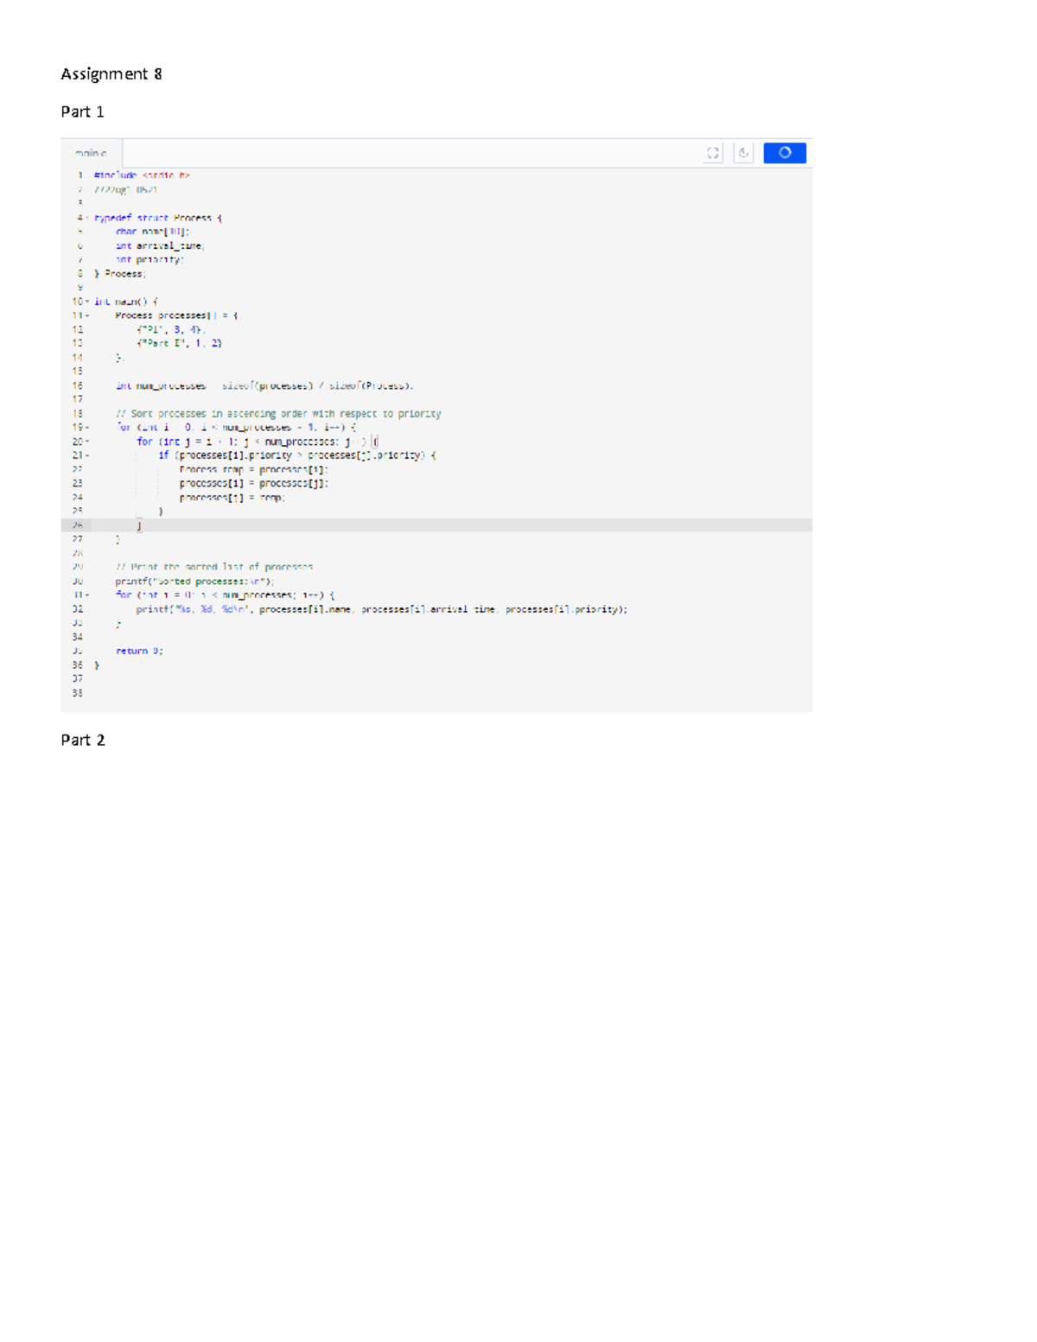1037x1342 pixels.
Task: Click the icon left of the Run button
Action: tap(743, 152)
